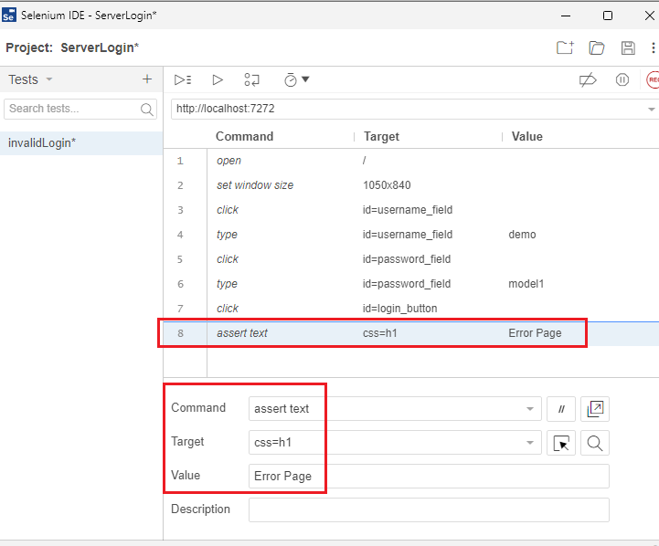This screenshot has width=659, height=546.
Task: Select the invalidLogin test
Action: 81,143
